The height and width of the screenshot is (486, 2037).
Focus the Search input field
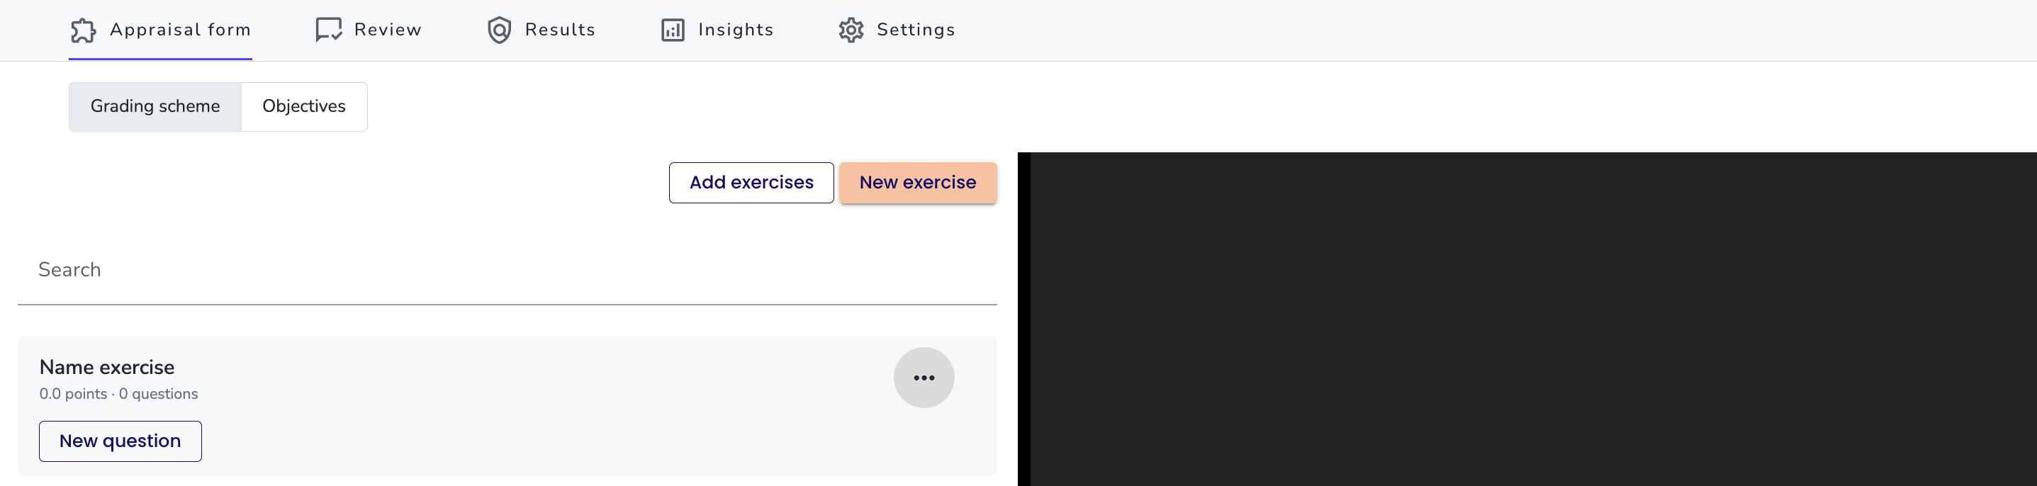[507, 270]
